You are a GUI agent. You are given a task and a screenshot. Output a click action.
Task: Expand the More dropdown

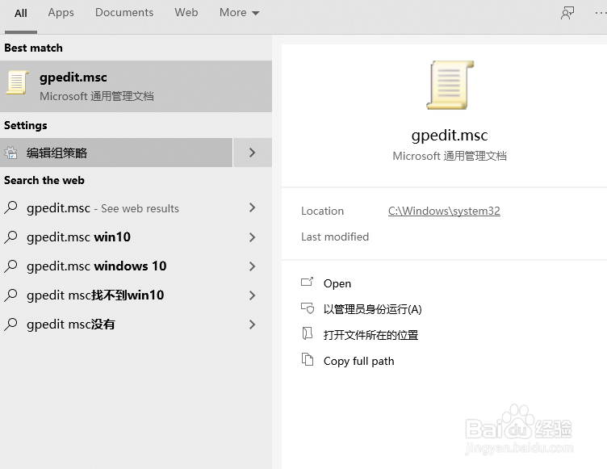[x=239, y=12]
